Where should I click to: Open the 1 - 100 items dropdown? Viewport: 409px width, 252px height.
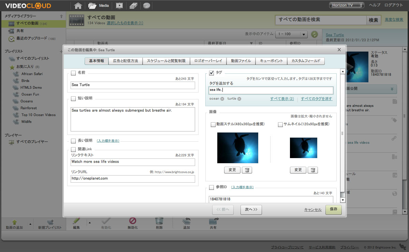(x=292, y=34)
